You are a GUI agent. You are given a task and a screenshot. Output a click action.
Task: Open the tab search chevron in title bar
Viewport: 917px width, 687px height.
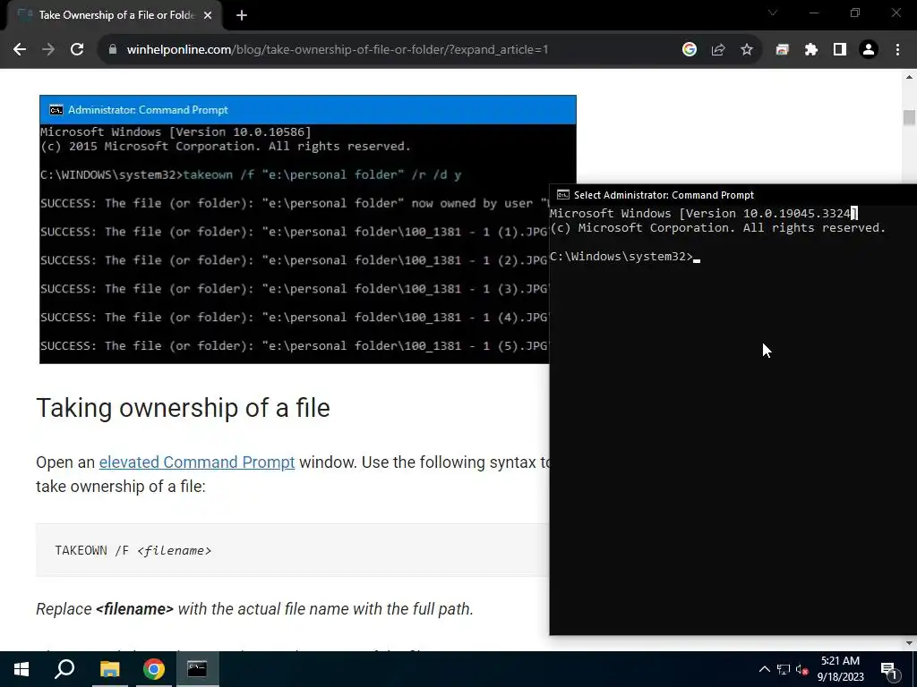[x=773, y=13]
